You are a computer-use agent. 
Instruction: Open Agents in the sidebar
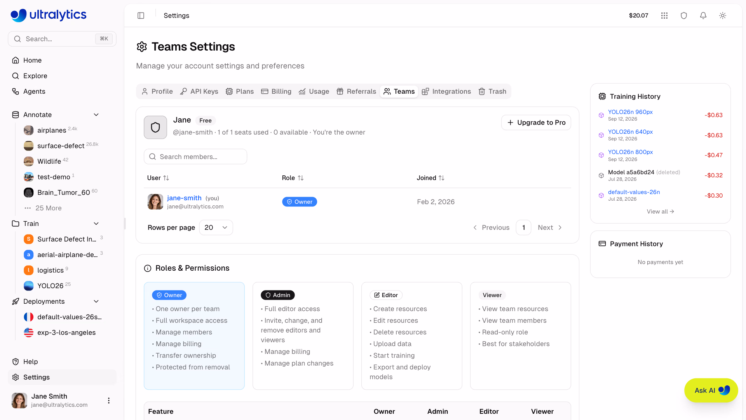(62, 91)
